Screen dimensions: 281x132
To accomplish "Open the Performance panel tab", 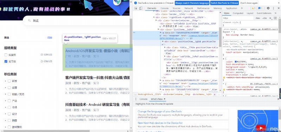I will click(203, 8).
